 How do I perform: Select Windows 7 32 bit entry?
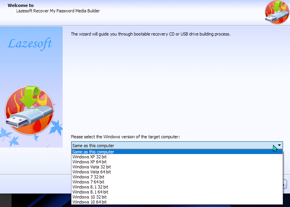[177, 177]
